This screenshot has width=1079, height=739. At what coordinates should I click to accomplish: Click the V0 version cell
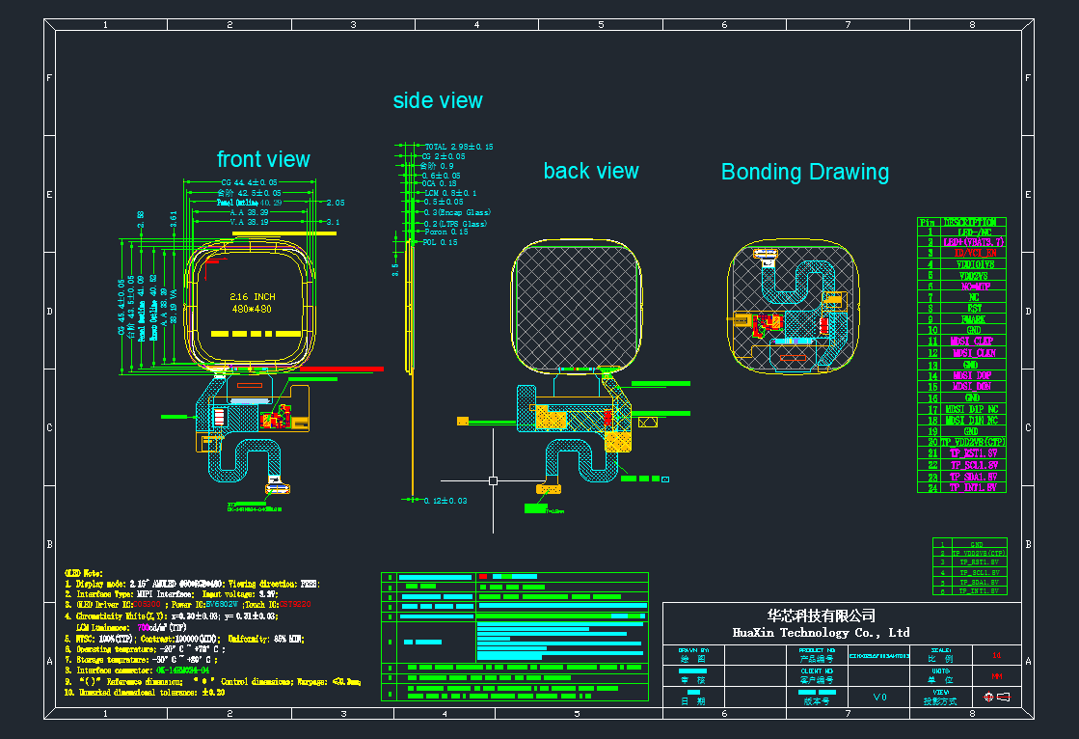coord(879,698)
